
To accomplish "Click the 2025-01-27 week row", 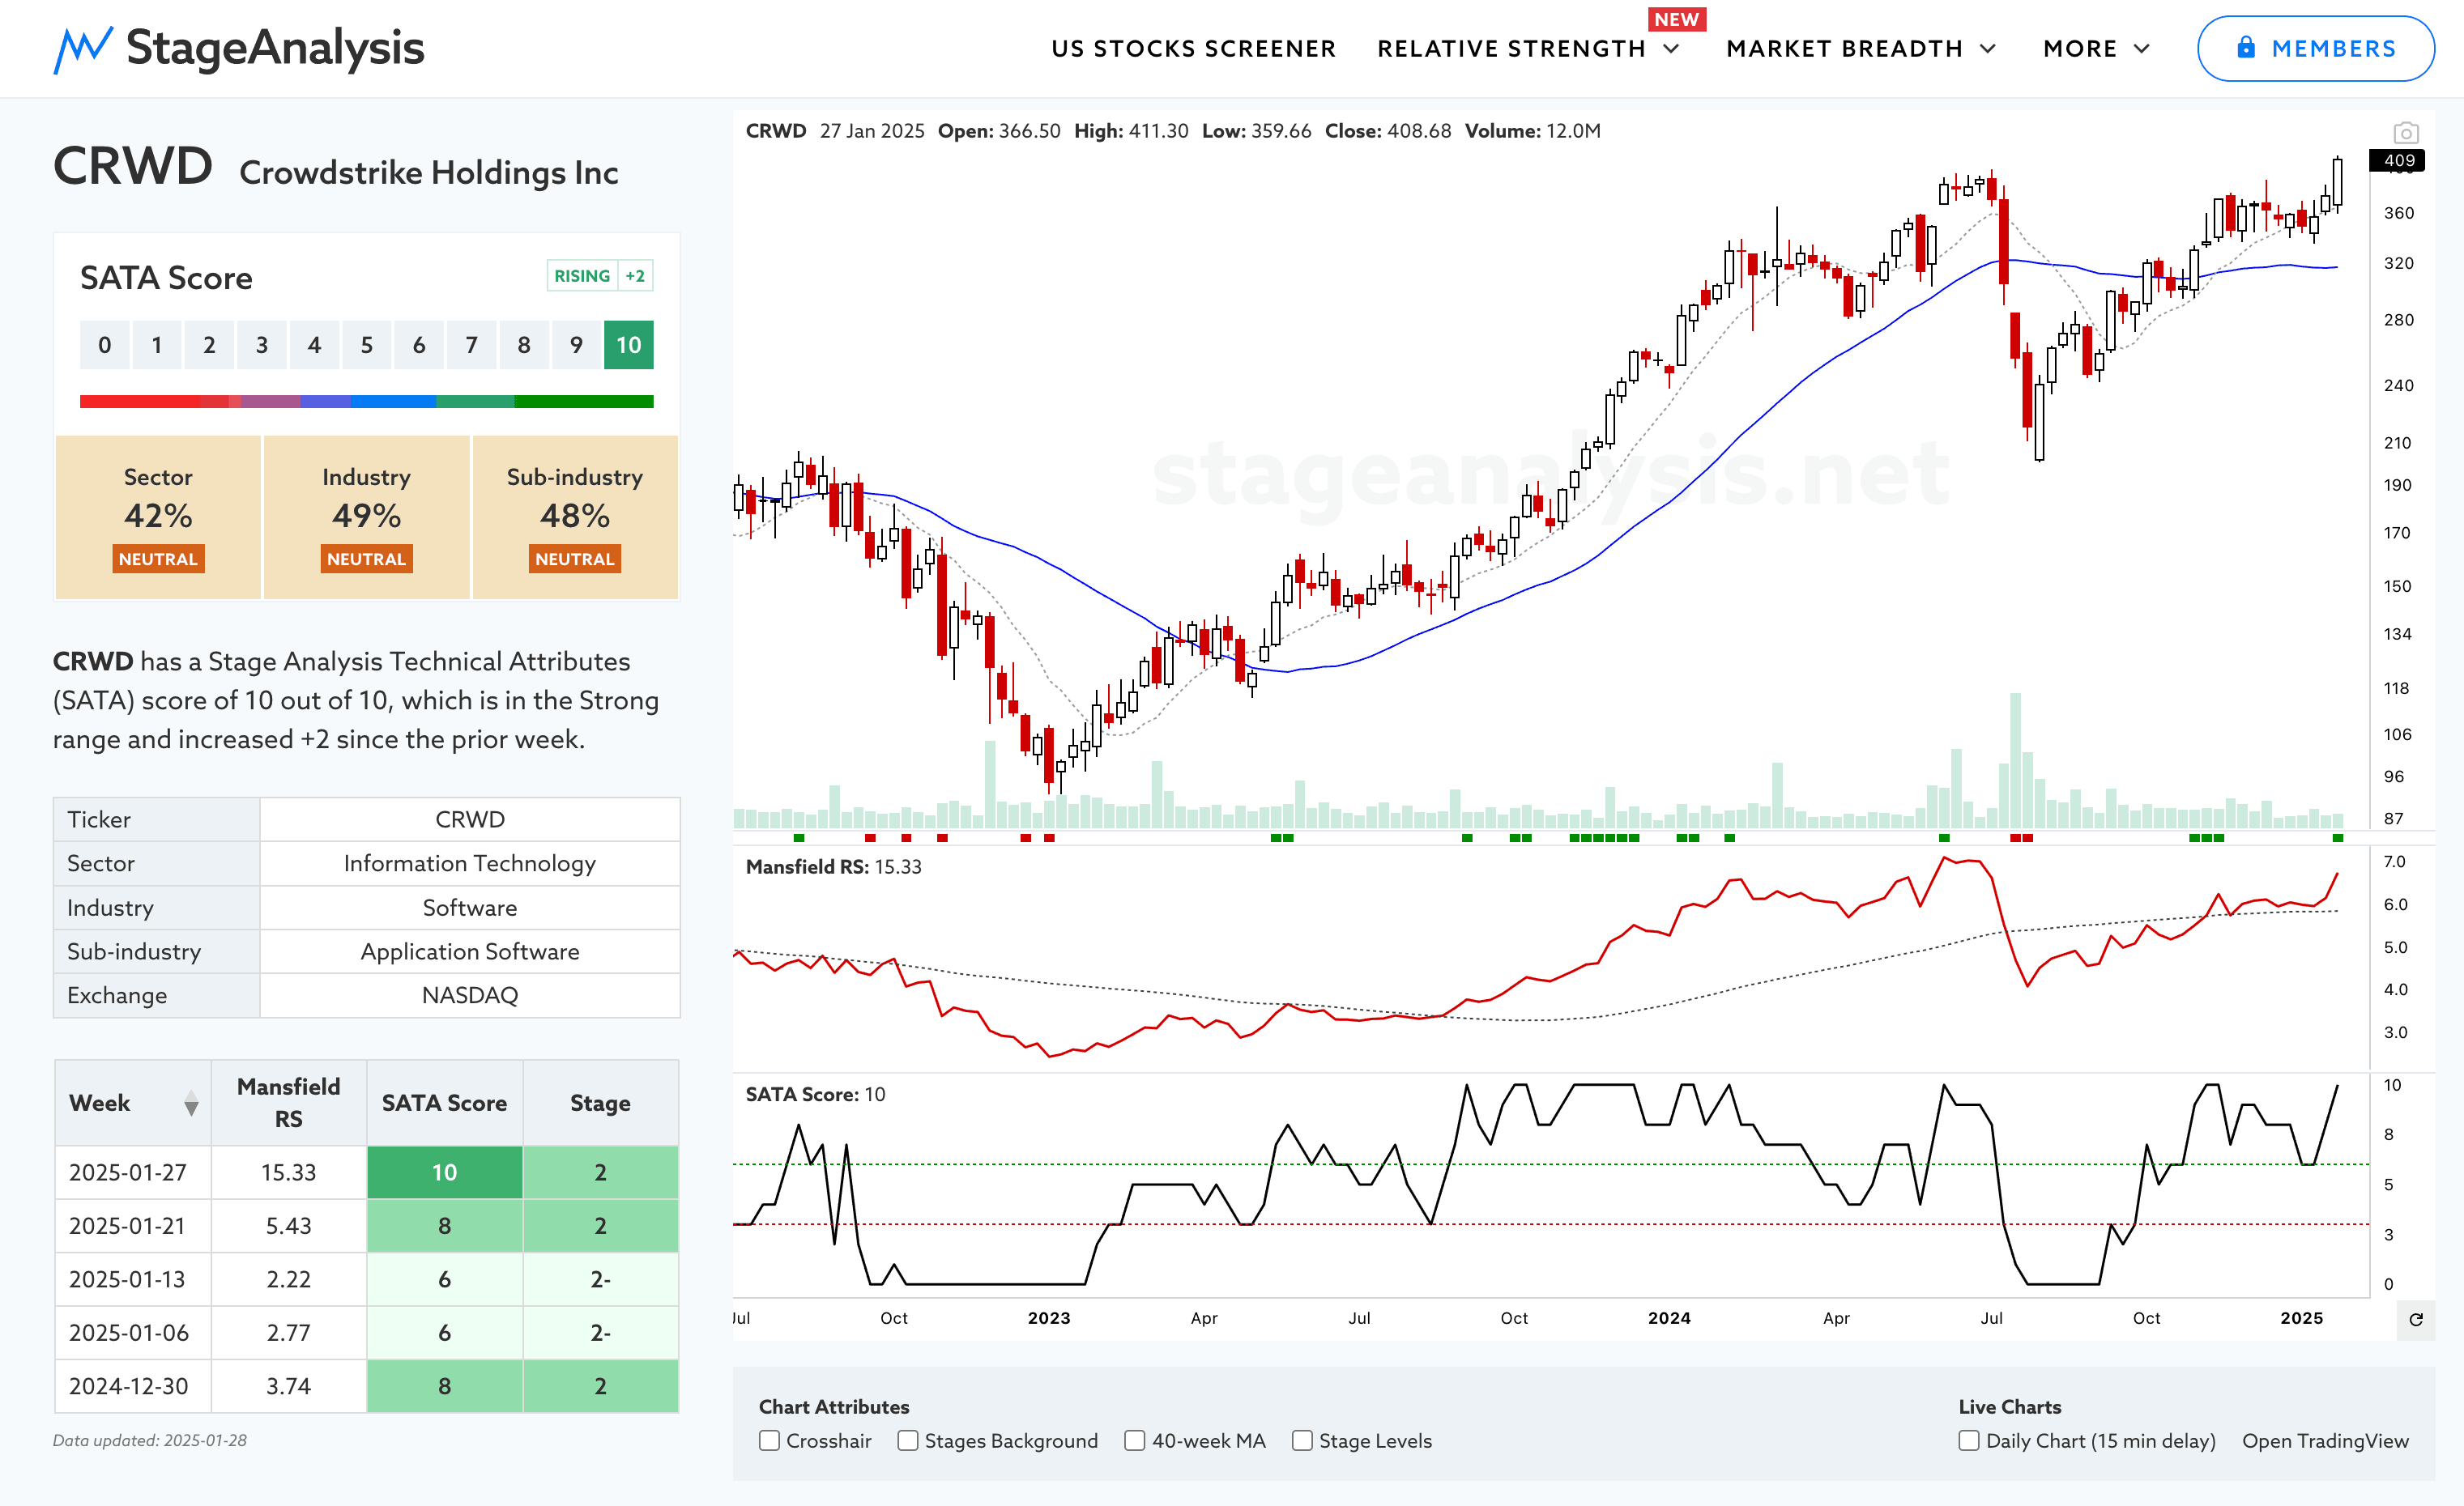I will coord(366,1172).
